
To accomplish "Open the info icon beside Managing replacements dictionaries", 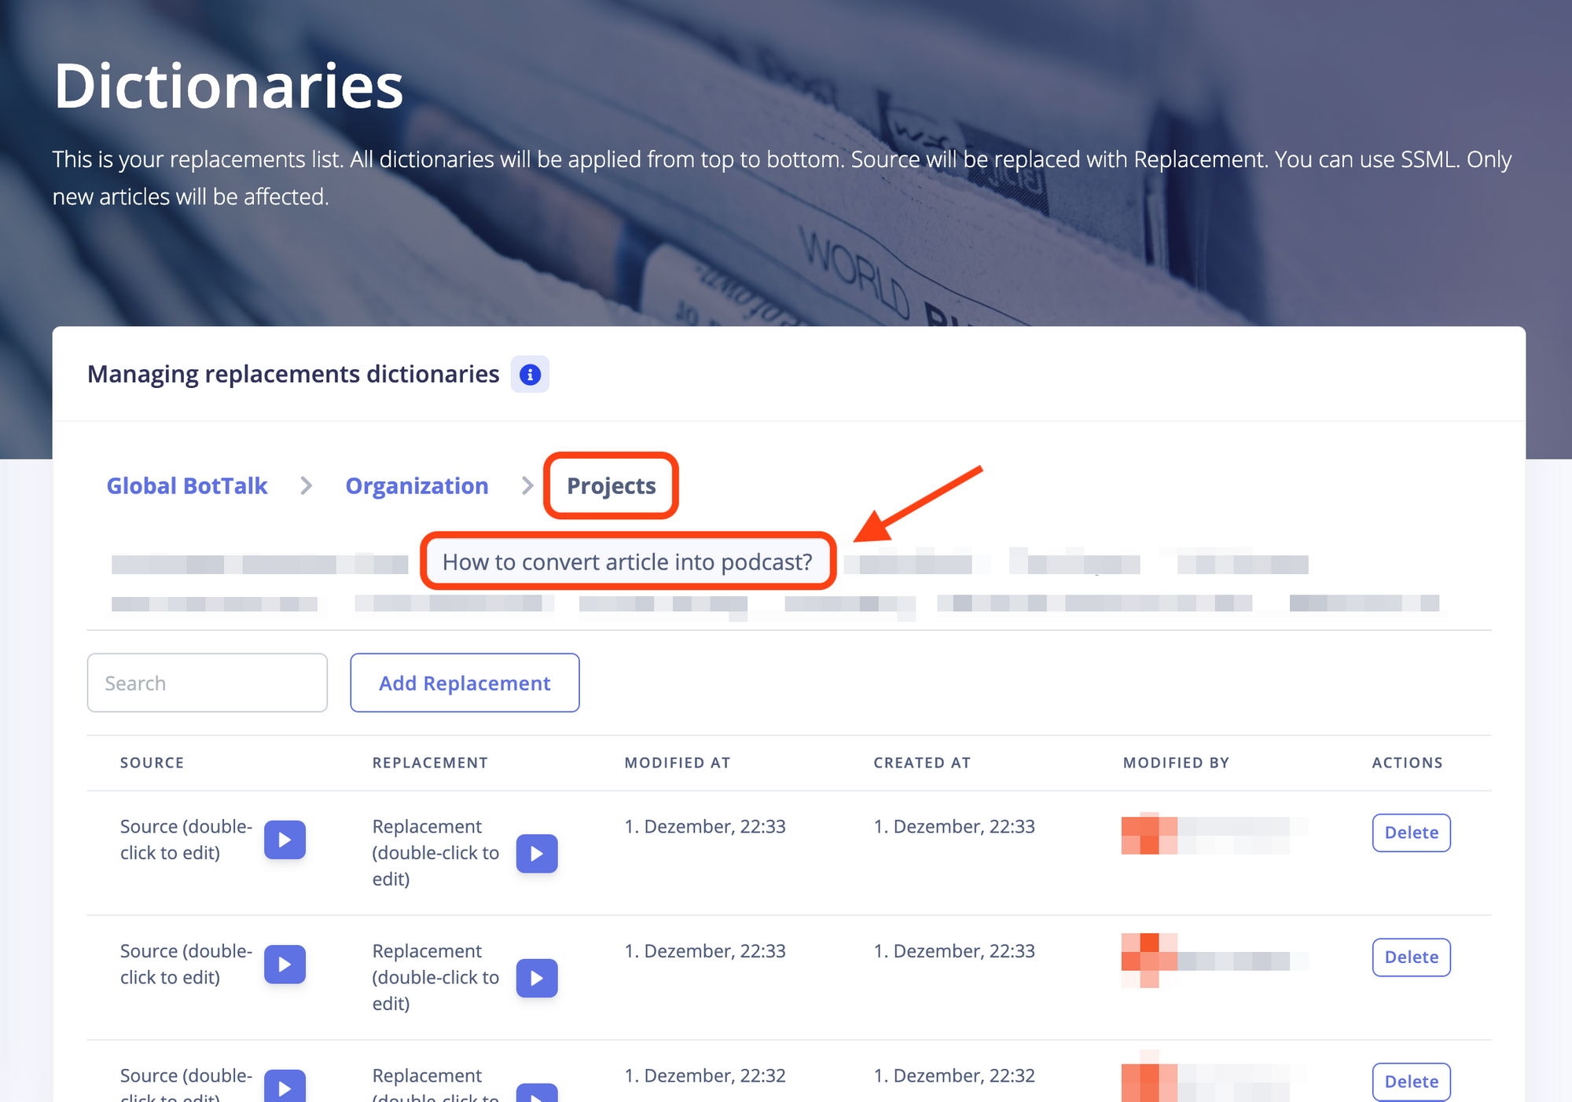I will coord(530,375).
